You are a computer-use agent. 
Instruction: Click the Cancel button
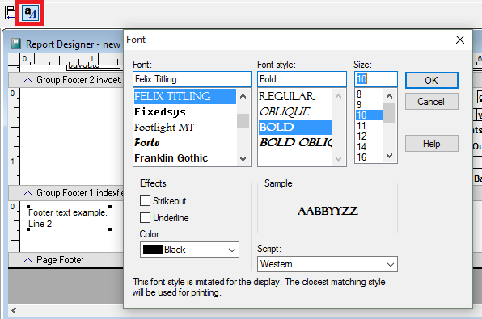click(432, 102)
